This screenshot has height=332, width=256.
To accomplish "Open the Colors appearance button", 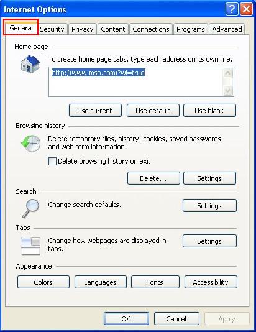I will 43,282.
